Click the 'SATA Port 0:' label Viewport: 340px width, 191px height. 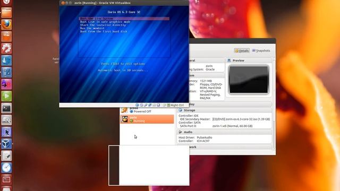tap(188, 126)
